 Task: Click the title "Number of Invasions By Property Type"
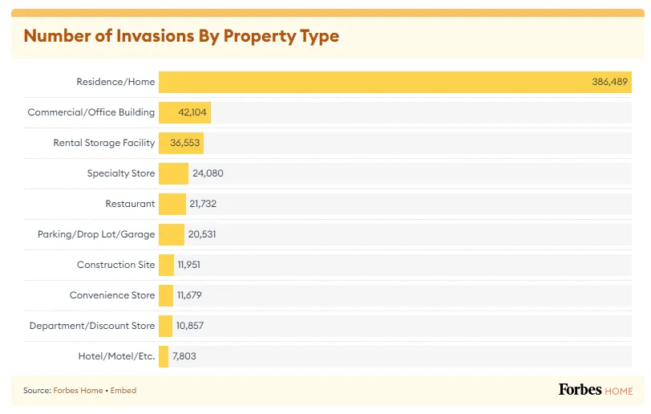(x=181, y=36)
